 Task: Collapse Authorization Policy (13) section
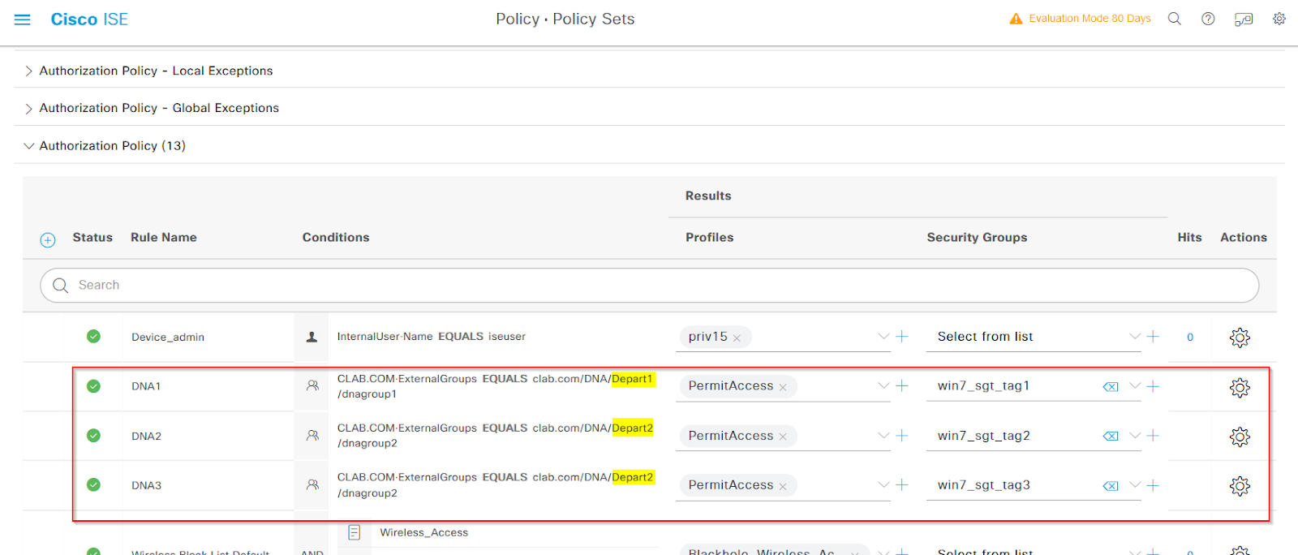tap(28, 146)
